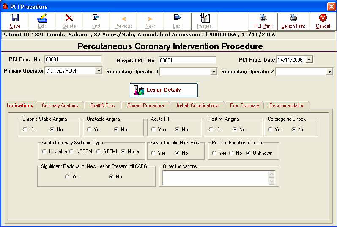This screenshot has height=227, width=337.
Task: Click into the Hospital PCI No. field
Action: (187, 60)
